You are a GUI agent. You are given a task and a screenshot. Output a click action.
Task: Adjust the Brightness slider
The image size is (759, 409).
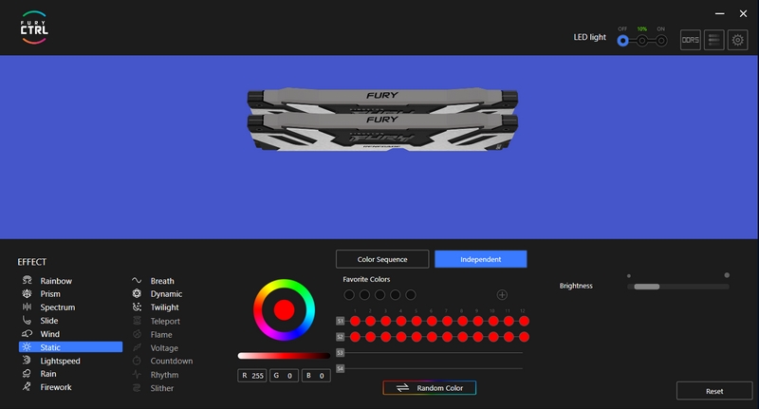click(678, 287)
